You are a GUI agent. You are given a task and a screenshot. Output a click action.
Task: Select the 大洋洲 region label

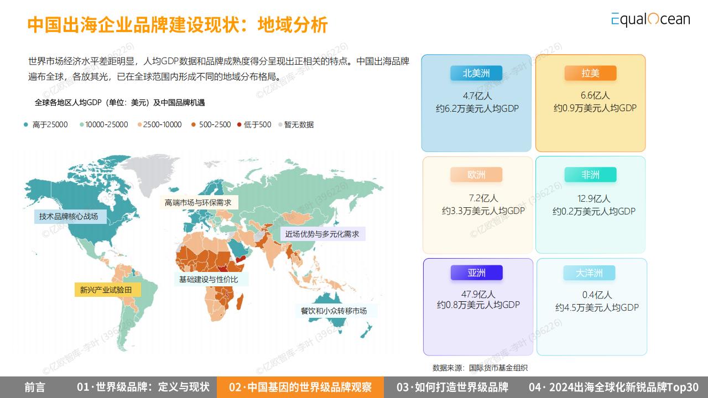[589, 273]
